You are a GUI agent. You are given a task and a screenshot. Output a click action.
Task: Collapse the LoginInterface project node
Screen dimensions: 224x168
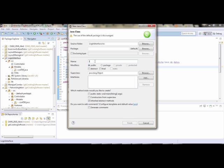[x=3, y=58]
